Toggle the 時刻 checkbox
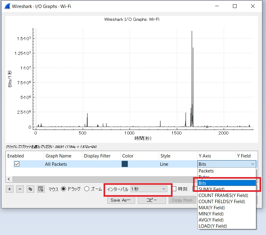 coord(174,189)
